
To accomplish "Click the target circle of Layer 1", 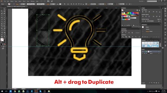I will click(x=159, y=53).
